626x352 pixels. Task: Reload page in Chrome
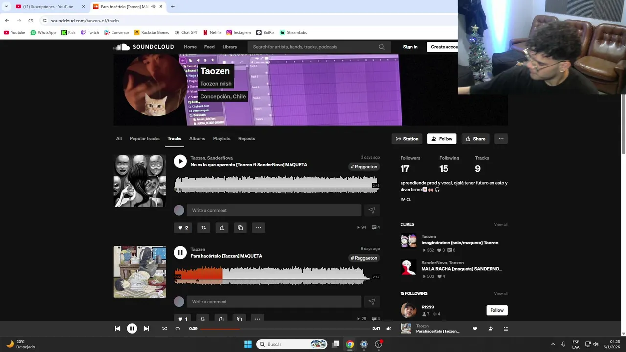point(30,21)
